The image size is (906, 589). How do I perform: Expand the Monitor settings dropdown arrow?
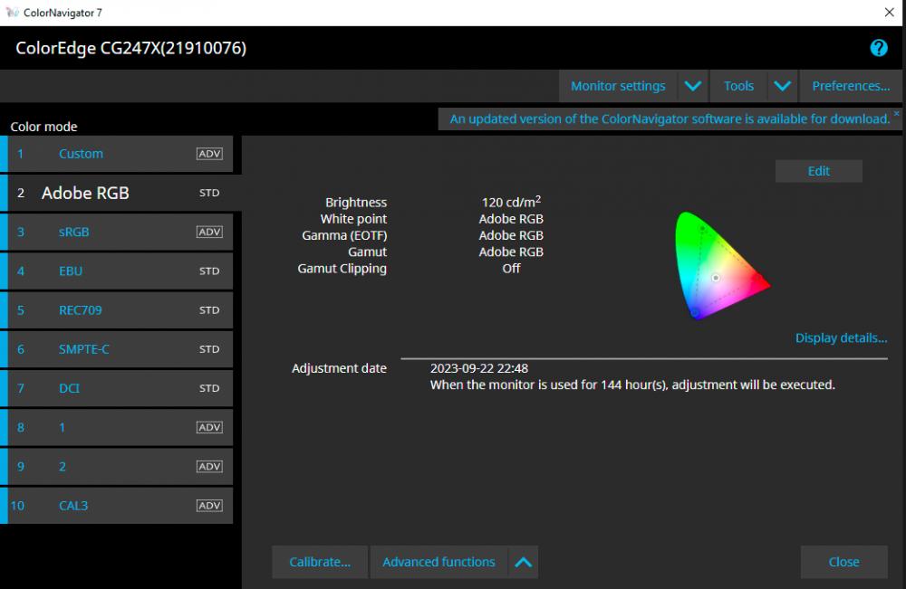pos(693,86)
